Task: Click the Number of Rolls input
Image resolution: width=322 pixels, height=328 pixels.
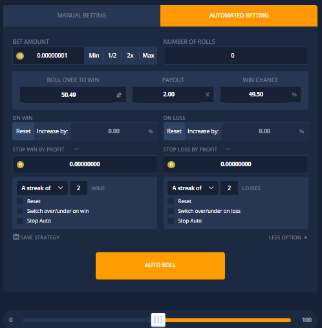Action: pyautogui.click(x=236, y=56)
